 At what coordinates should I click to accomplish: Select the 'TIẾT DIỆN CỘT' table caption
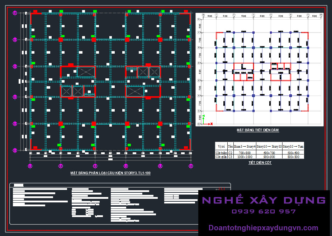click(x=260, y=163)
